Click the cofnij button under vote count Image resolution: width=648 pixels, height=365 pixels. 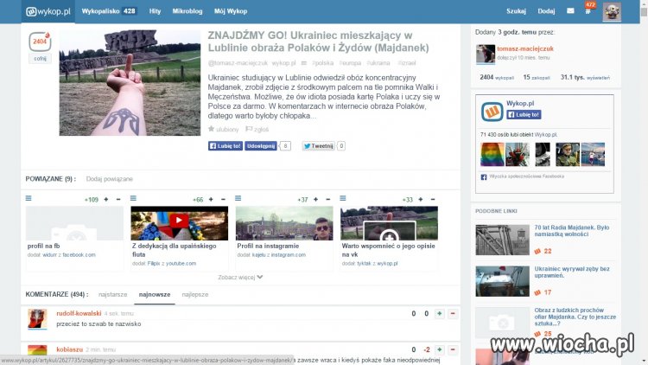pyautogui.click(x=40, y=59)
